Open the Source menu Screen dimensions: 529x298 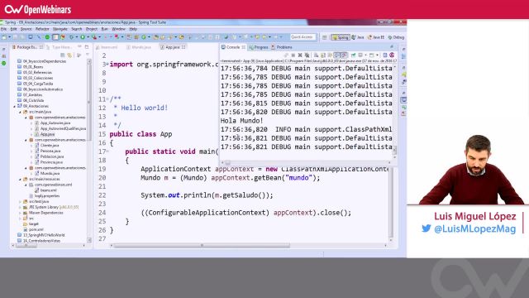click(x=26, y=29)
